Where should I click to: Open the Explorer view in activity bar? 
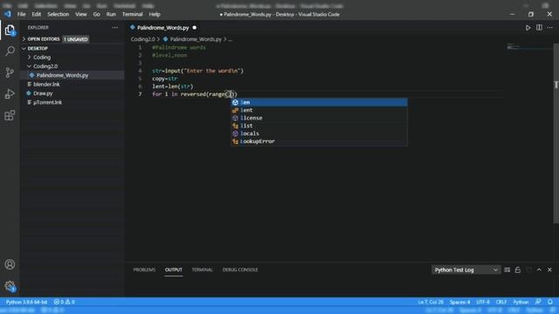[x=10, y=31]
